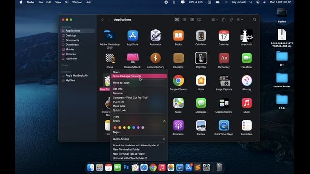Open the Calendar app in Applications
The image size is (310, 174).
point(224,36)
